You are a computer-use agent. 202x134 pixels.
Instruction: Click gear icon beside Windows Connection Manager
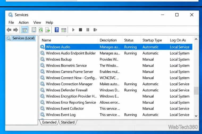click(x=42, y=84)
